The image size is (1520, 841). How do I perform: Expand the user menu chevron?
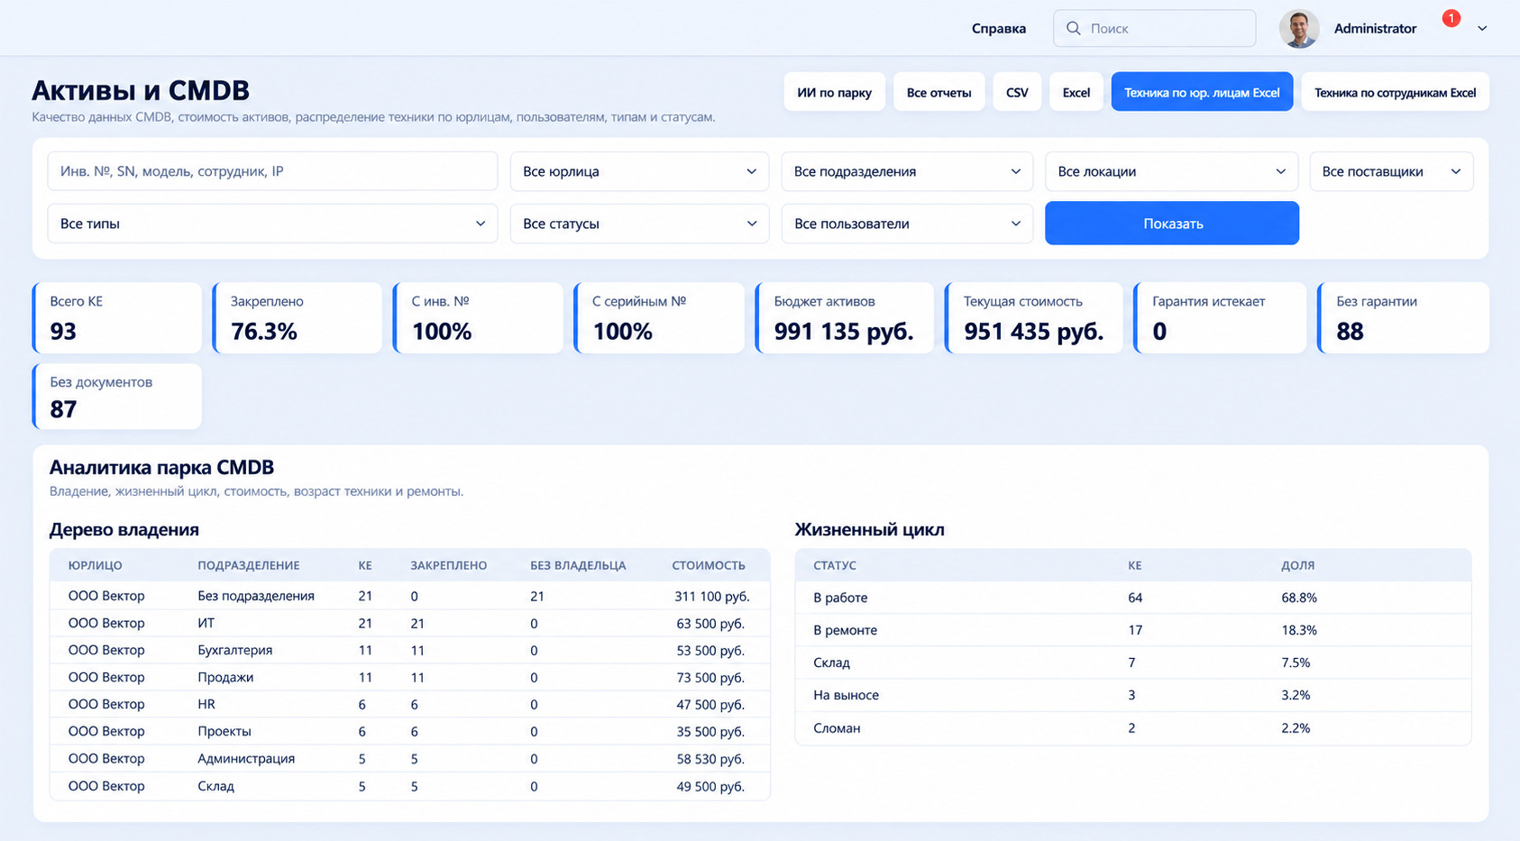pyautogui.click(x=1482, y=29)
